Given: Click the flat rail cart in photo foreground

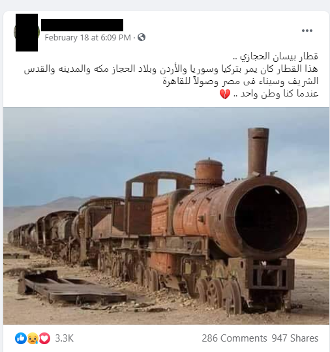Looking at the screenshot, I should click(72, 288).
